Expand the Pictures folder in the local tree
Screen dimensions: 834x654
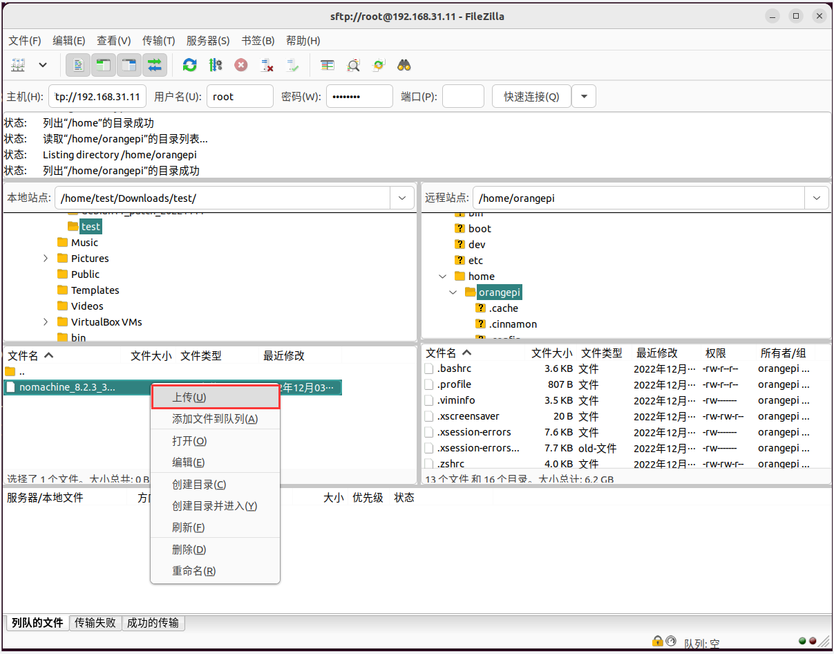(x=46, y=259)
